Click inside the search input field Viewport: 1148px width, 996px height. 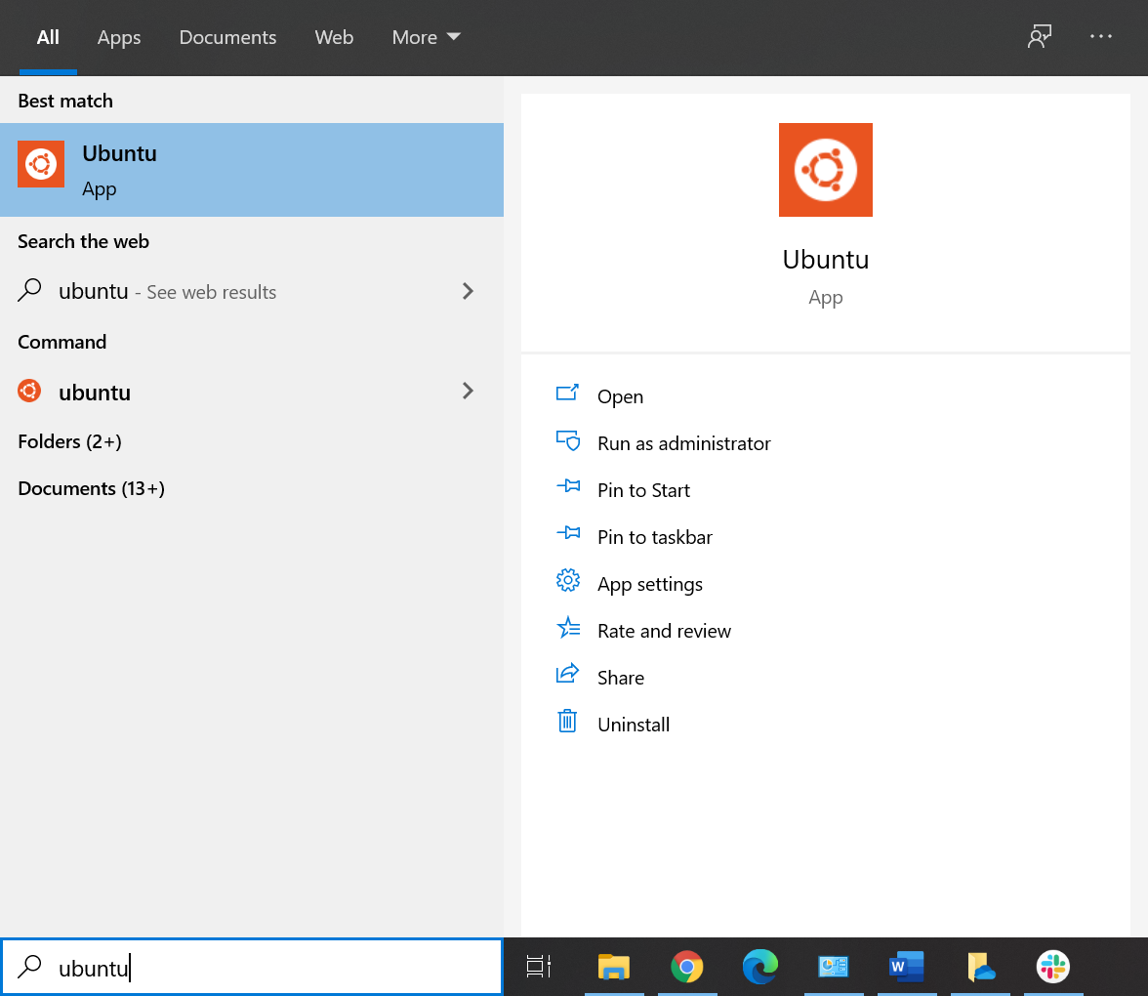pyautogui.click(x=252, y=968)
